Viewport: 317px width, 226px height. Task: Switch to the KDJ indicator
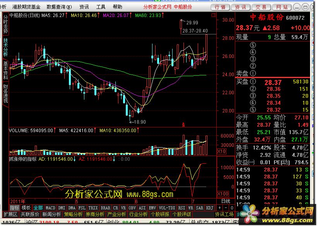tap(209, 207)
